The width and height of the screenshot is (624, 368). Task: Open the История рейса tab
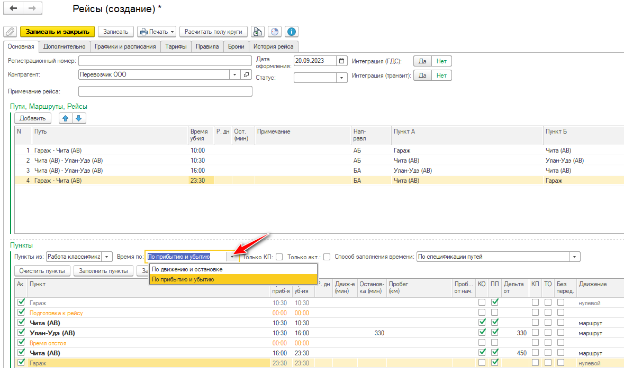tap(274, 46)
